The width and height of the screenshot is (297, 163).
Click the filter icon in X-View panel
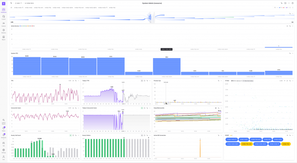(x=285, y=81)
